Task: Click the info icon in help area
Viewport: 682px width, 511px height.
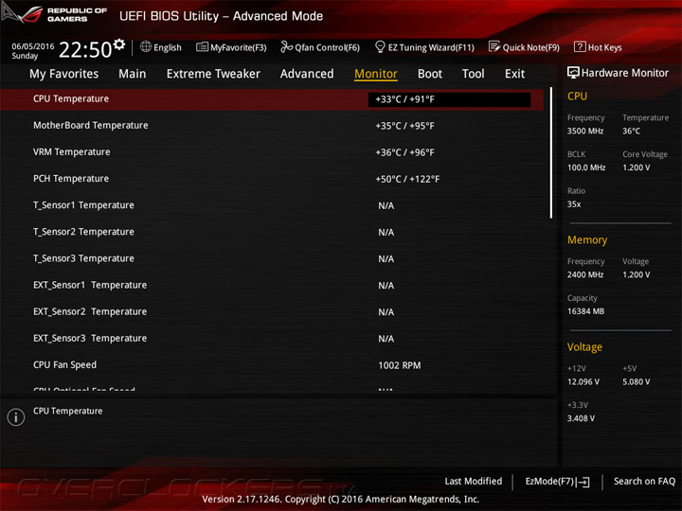Action: click(16, 416)
